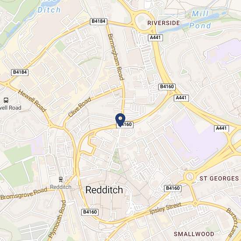This screenshot has width=241, height=241.
Task: Click the B4184 road shield near Hewell Road
Action: [20, 72]
